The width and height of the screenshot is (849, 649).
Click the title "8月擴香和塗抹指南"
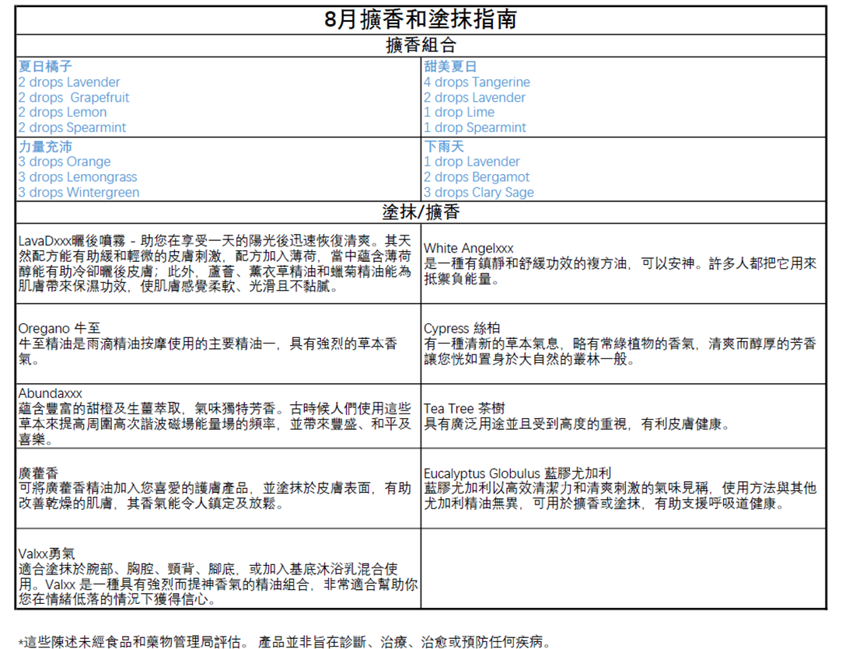click(421, 19)
